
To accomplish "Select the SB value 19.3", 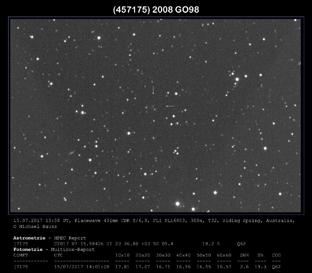I will click(x=260, y=267).
